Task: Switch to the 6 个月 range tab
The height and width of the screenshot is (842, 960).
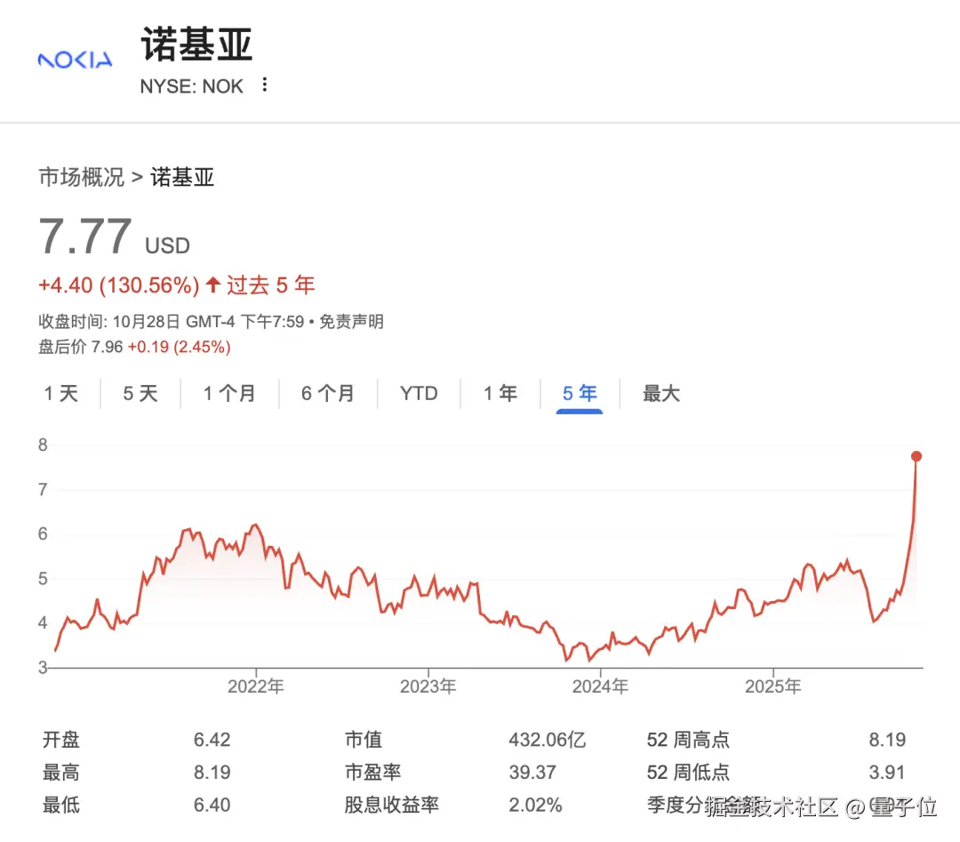Action: tap(328, 393)
